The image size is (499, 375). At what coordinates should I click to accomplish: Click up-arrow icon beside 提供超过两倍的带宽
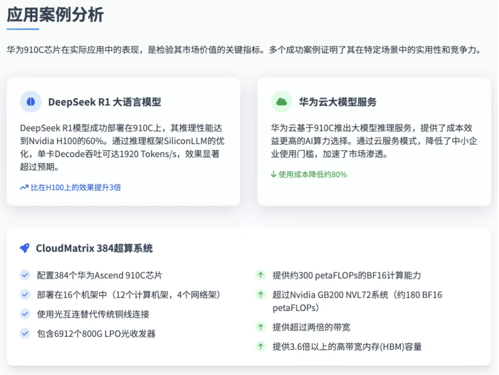click(261, 327)
